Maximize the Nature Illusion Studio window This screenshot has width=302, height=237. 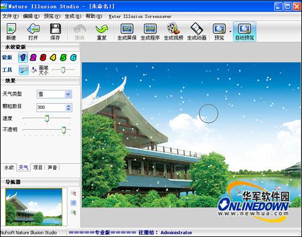(288, 7)
